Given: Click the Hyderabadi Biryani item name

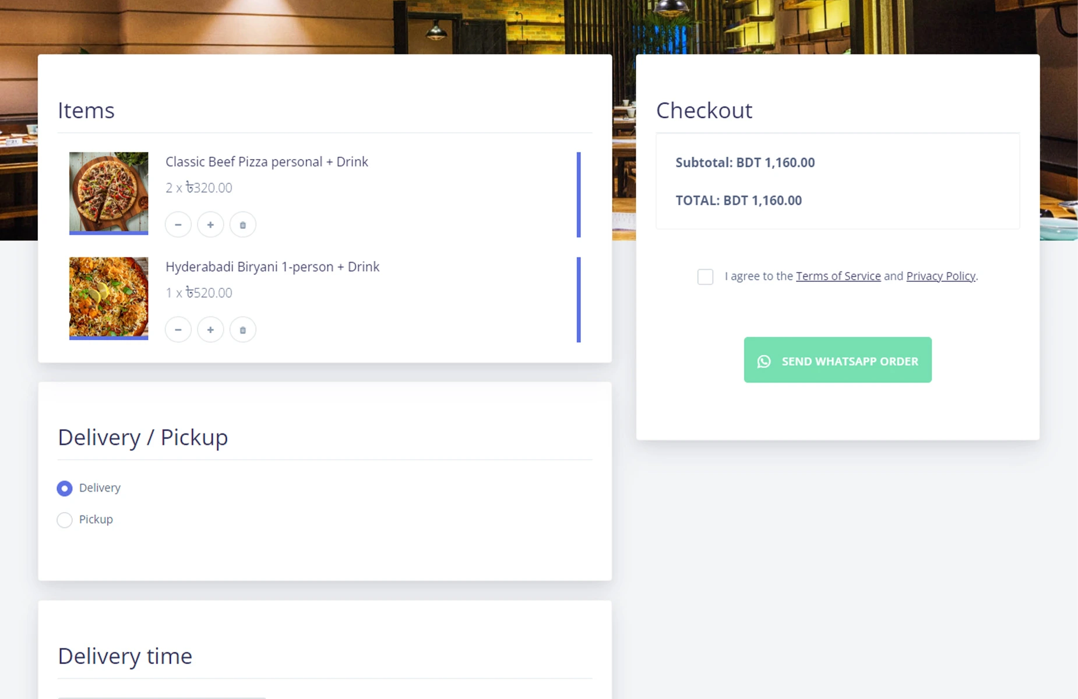Looking at the screenshot, I should (x=272, y=267).
